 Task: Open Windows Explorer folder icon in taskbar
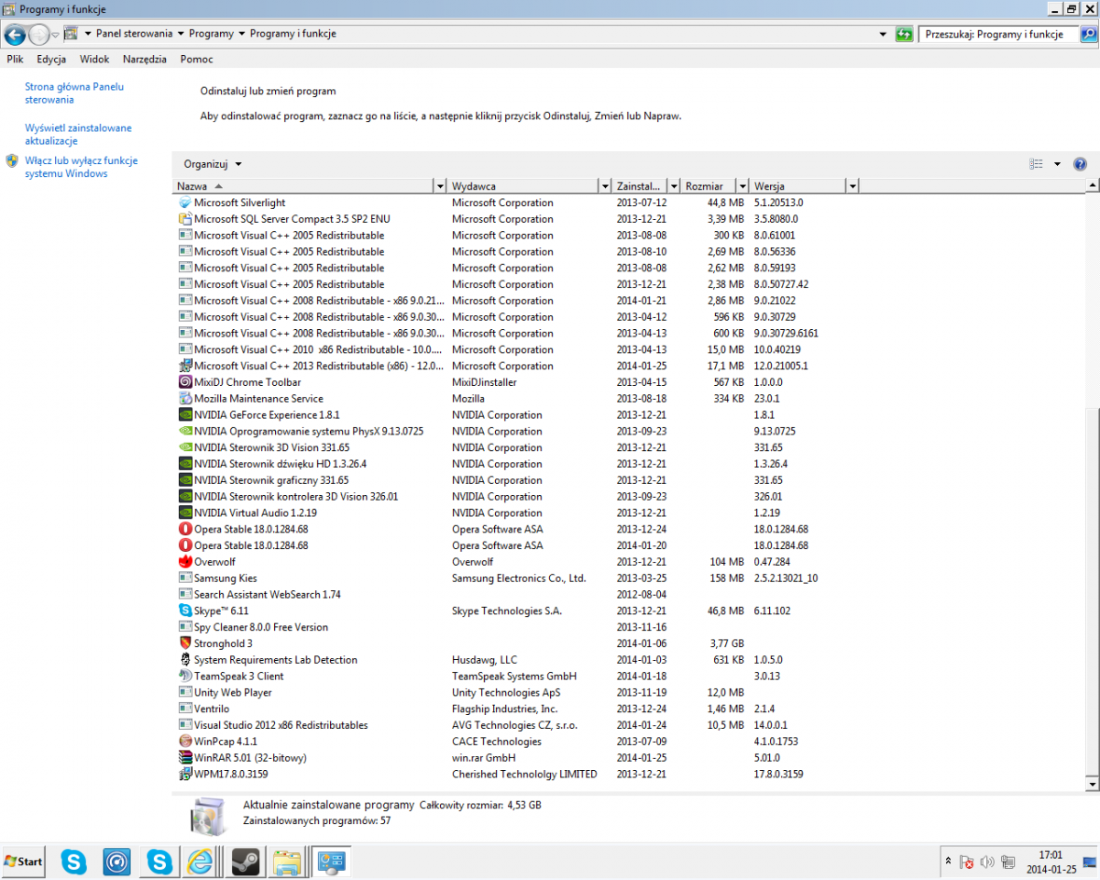(287, 862)
